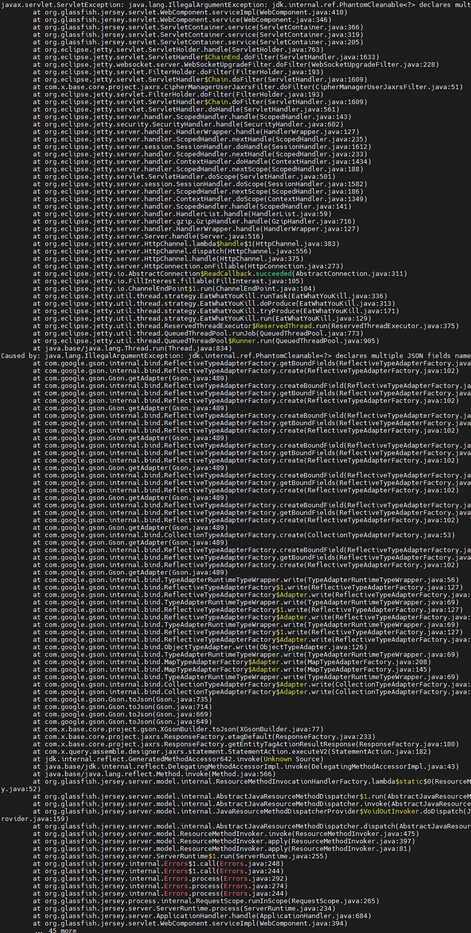Screen dimensions: 471x933
Task: Select the EatWhatYouKill.doProduce line
Action: [214, 303]
